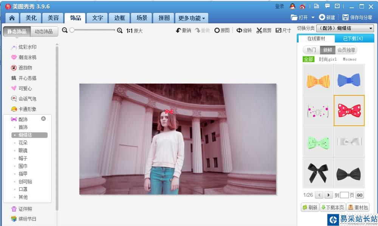Click the page number input field
378x226 pixels.
(344, 195)
